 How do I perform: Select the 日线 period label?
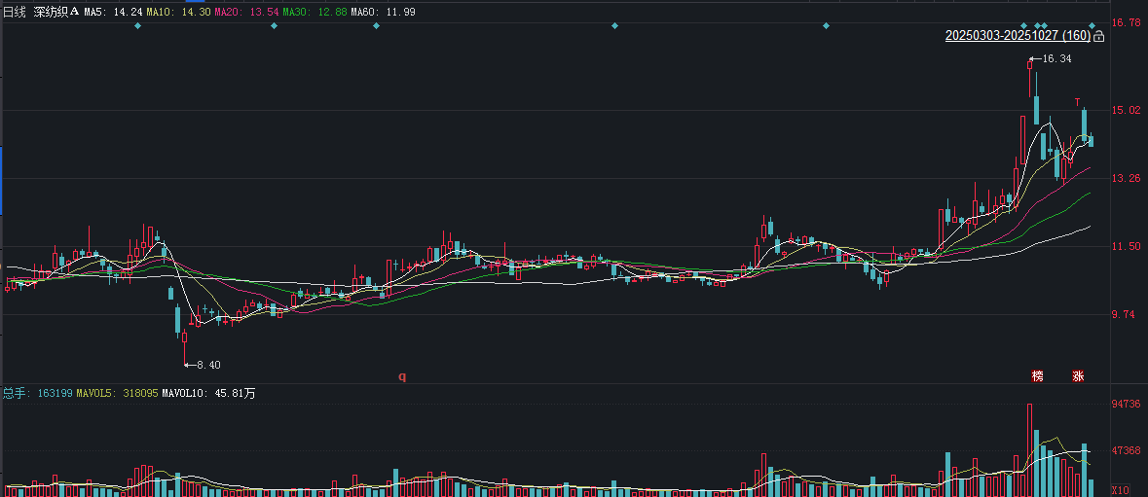coord(15,12)
